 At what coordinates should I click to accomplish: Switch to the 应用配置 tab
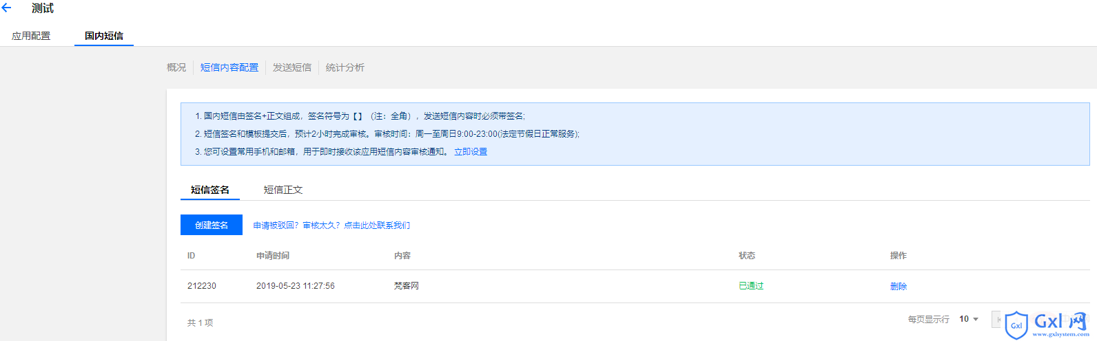(31, 36)
